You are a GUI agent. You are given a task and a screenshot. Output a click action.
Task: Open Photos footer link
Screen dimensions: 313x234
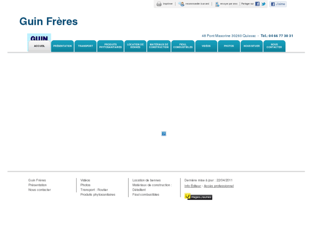click(x=85, y=185)
